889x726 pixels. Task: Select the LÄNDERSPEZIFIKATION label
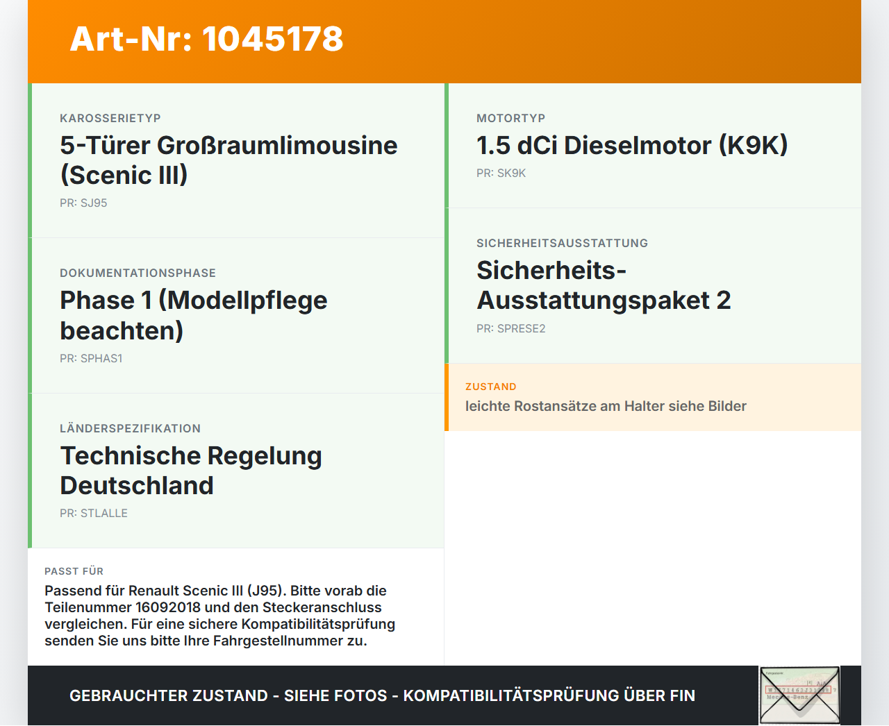point(130,428)
